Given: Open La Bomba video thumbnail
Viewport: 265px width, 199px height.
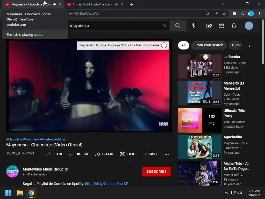Looking at the screenshot, I should 200,67.
